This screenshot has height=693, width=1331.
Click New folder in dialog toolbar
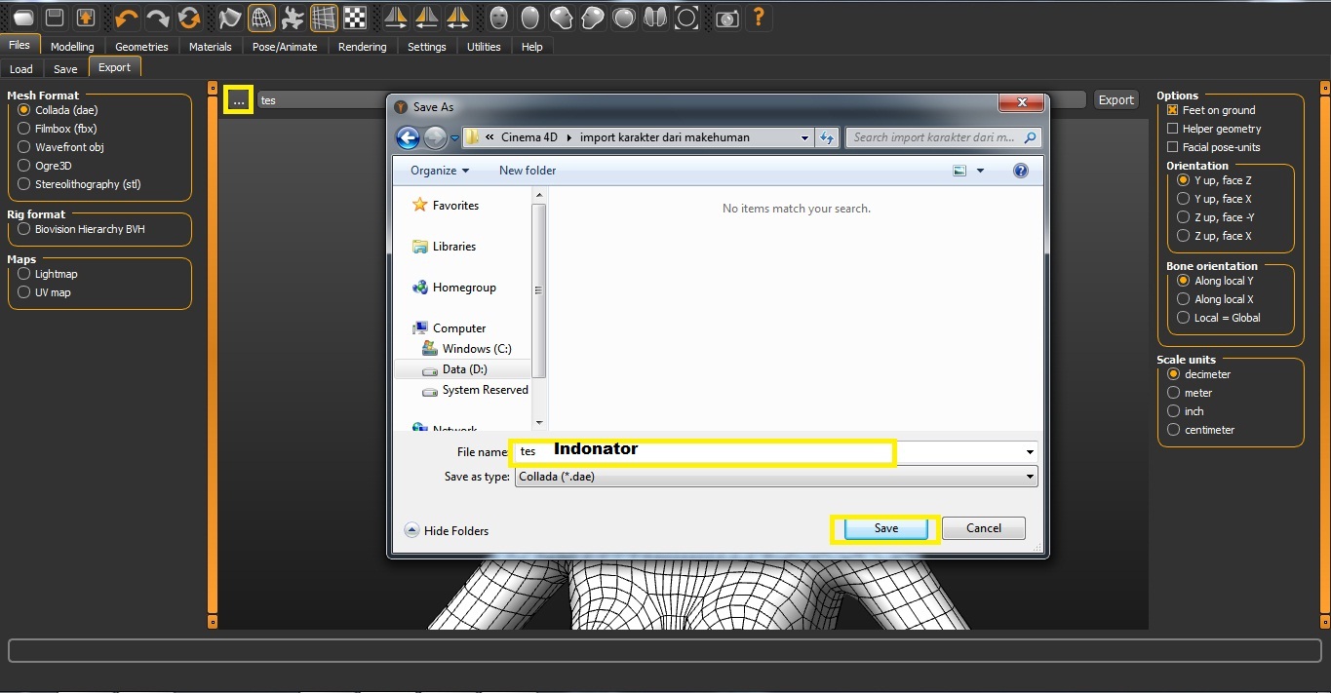tap(528, 171)
